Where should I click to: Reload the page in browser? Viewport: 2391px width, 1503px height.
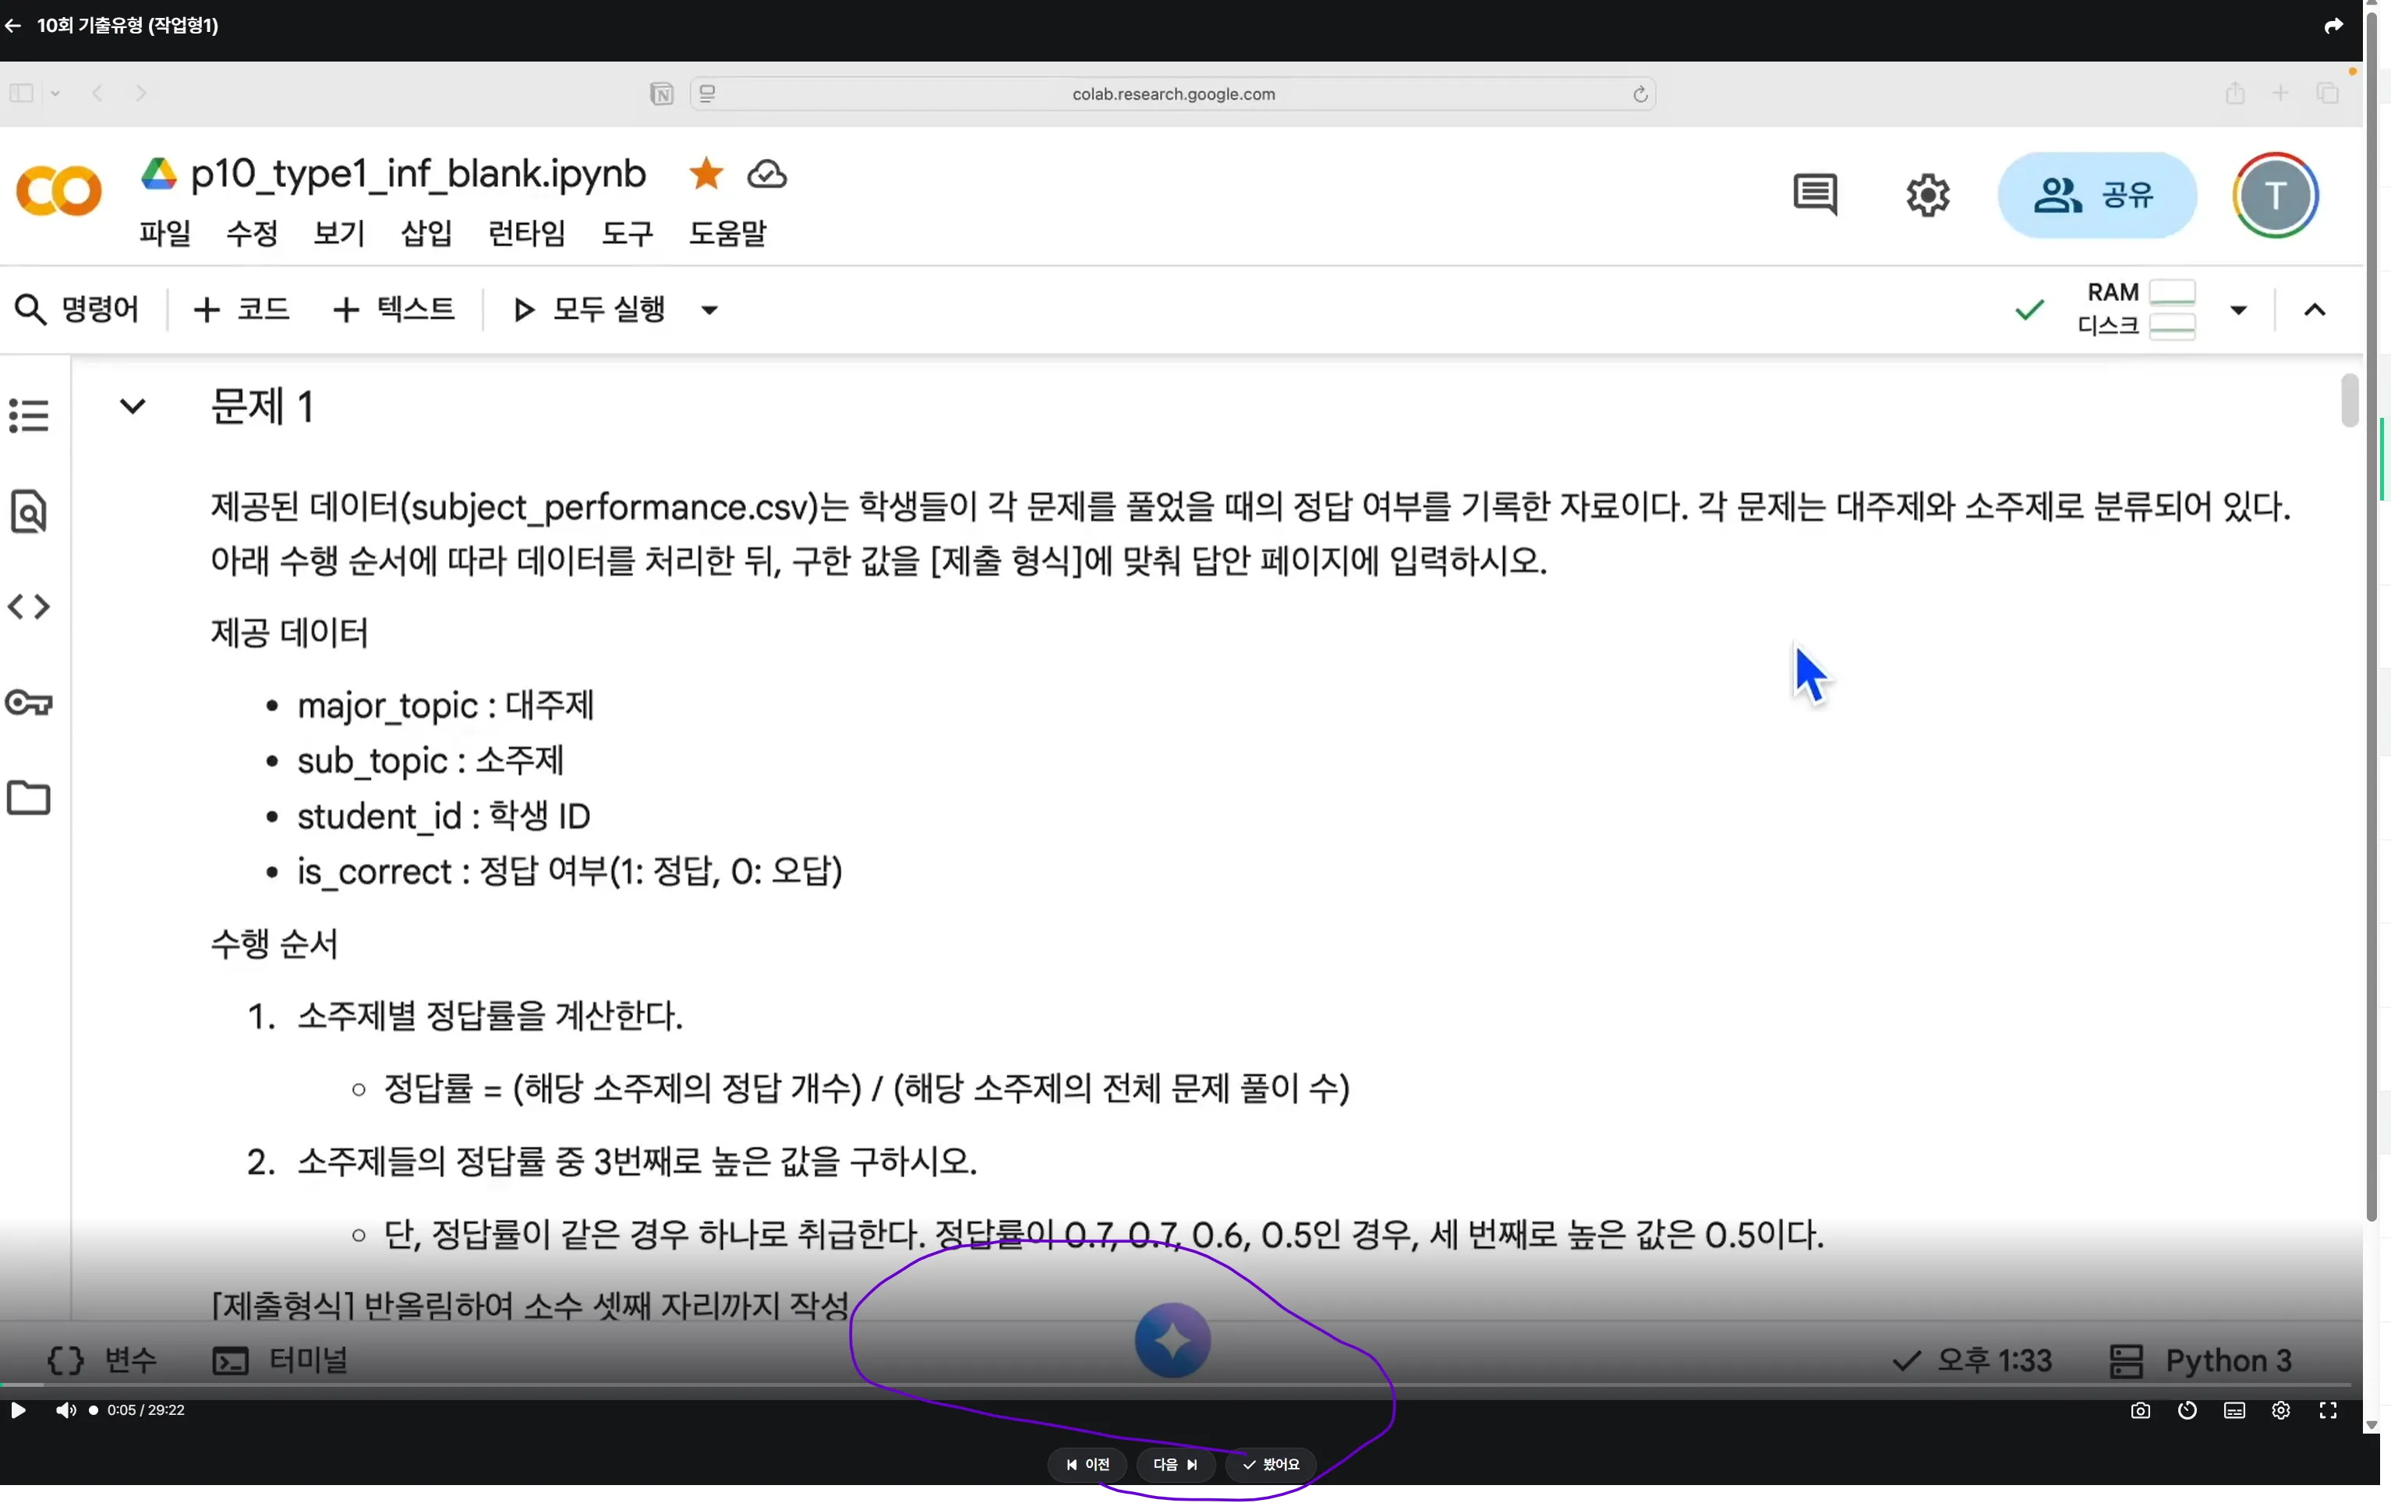(x=1640, y=94)
